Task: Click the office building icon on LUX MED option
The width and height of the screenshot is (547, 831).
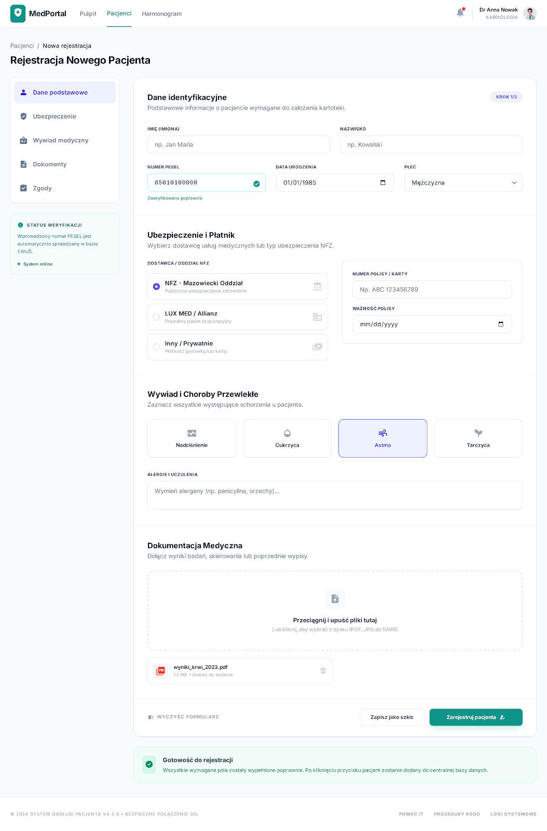Action: [x=318, y=317]
